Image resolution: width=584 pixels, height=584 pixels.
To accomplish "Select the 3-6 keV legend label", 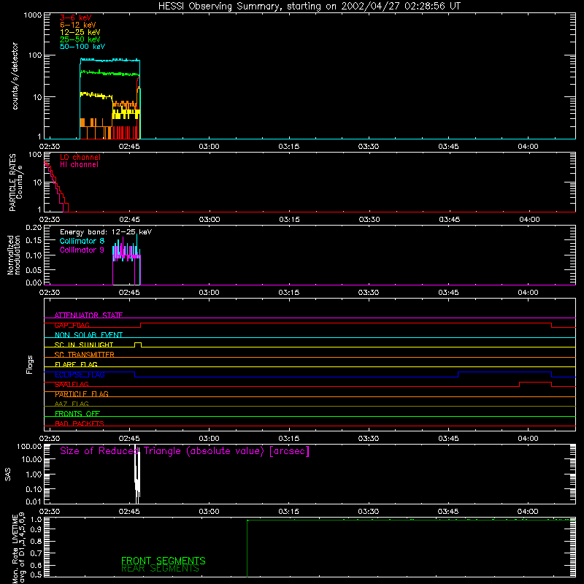I will pyautogui.click(x=76, y=18).
